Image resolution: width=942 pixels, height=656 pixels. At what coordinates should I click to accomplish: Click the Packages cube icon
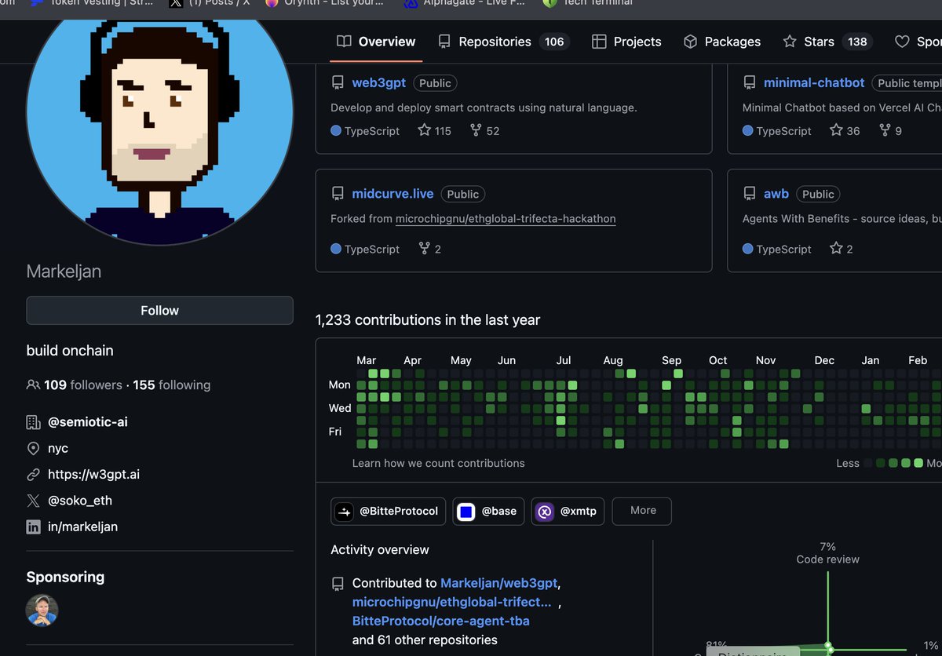click(x=691, y=42)
